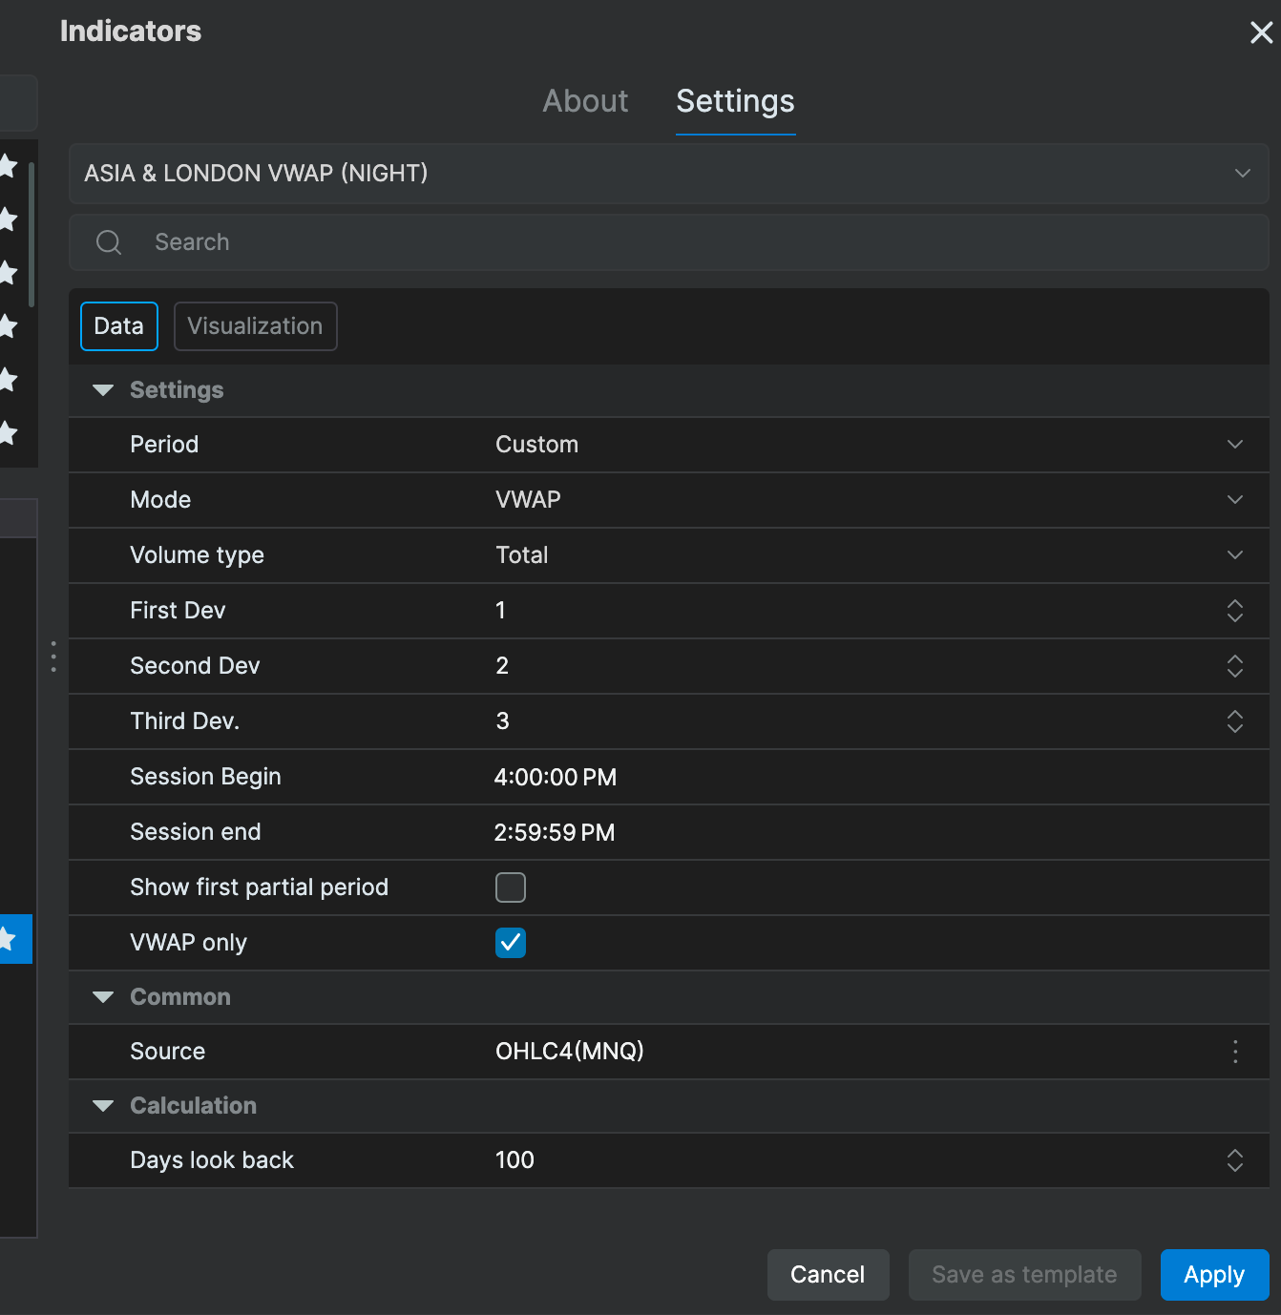The width and height of the screenshot is (1281, 1315).
Task: Open the ASIA & LONDON VWAP (NIGHT) indicator dropdown
Action: pyautogui.click(x=668, y=173)
